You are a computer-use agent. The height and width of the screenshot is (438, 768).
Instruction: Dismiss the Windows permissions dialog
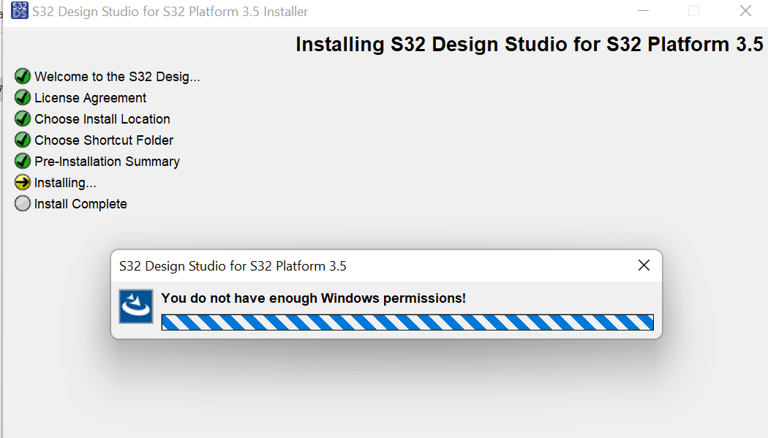644,265
